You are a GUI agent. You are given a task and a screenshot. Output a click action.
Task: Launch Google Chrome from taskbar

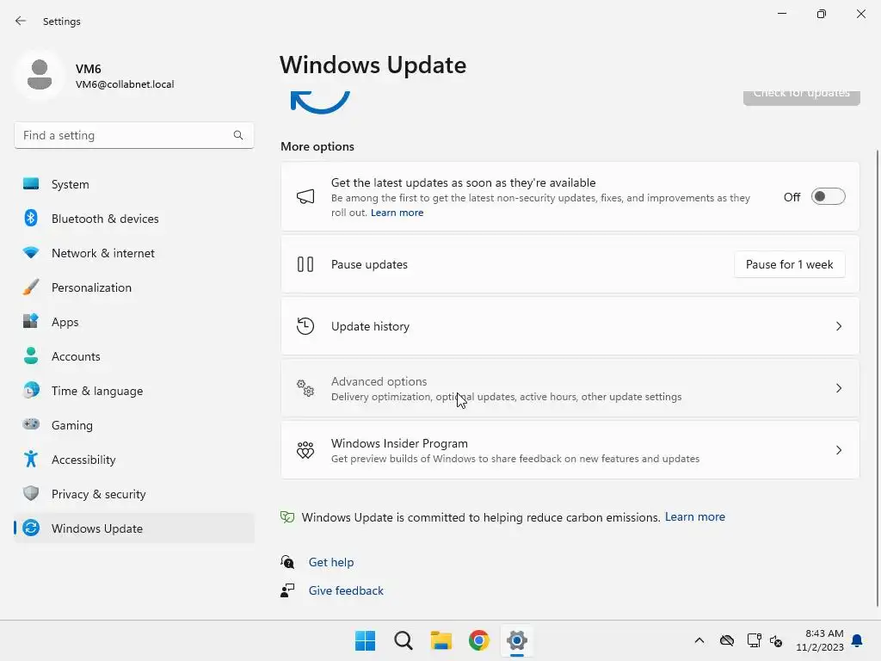point(478,640)
